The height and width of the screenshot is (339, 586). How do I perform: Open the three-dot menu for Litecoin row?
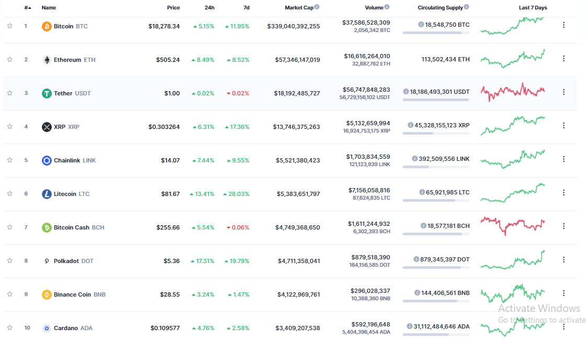(x=564, y=193)
